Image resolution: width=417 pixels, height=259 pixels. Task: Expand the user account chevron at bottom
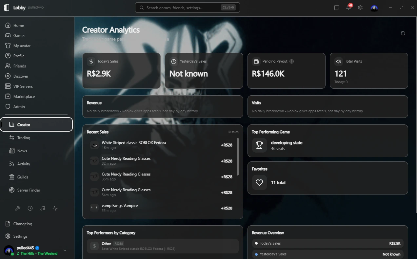click(x=65, y=250)
